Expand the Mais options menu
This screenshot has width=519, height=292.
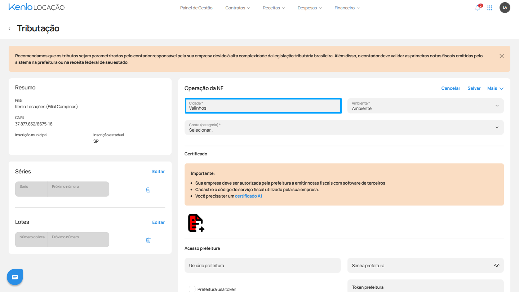coord(495,88)
